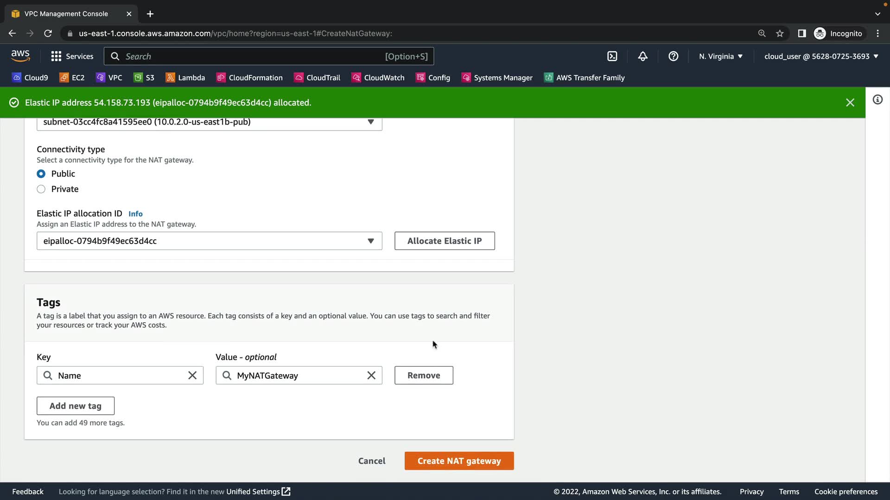Click the Allocate Elastic IP button
890x500 pixels.
(x=445, y=241)
